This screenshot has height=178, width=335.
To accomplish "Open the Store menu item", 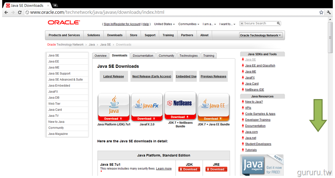I will 134,35.
